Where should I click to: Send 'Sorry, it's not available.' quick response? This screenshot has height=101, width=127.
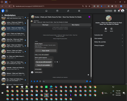click(44, 65)
